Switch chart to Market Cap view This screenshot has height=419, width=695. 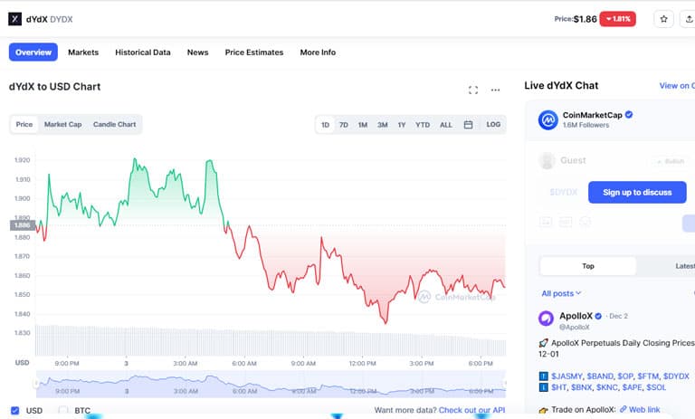point(63,125)
